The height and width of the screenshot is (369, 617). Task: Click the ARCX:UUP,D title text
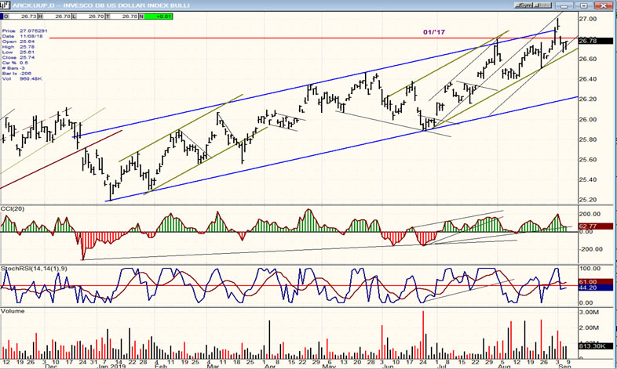pyautogui.click(x=33, y=5)
